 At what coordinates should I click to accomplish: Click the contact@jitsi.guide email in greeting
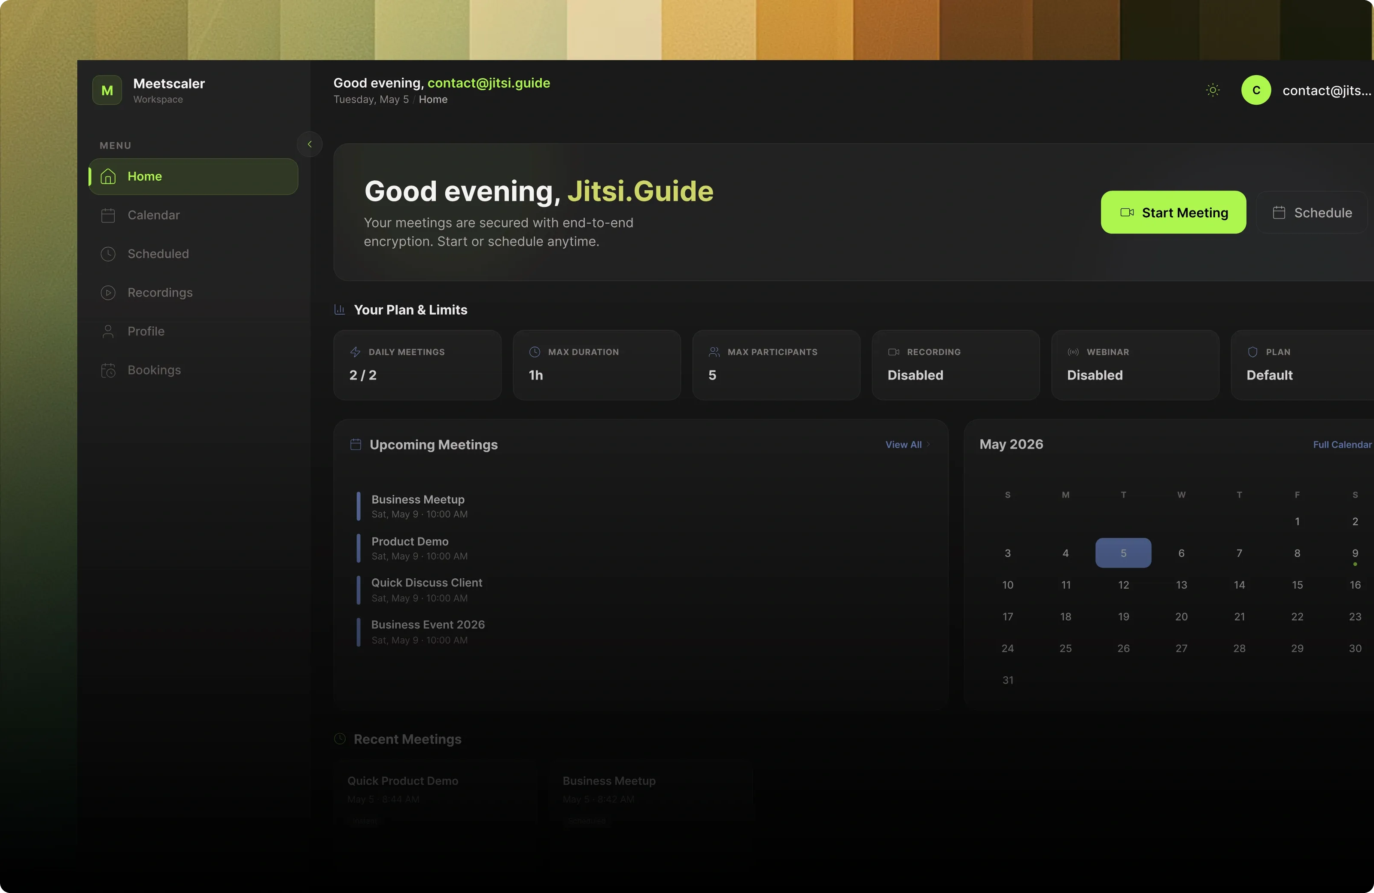click(488, 83)
